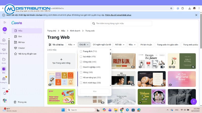Collapse the Canva sidebar menu icon
202x113 pixels.
(x=5, y=22)
